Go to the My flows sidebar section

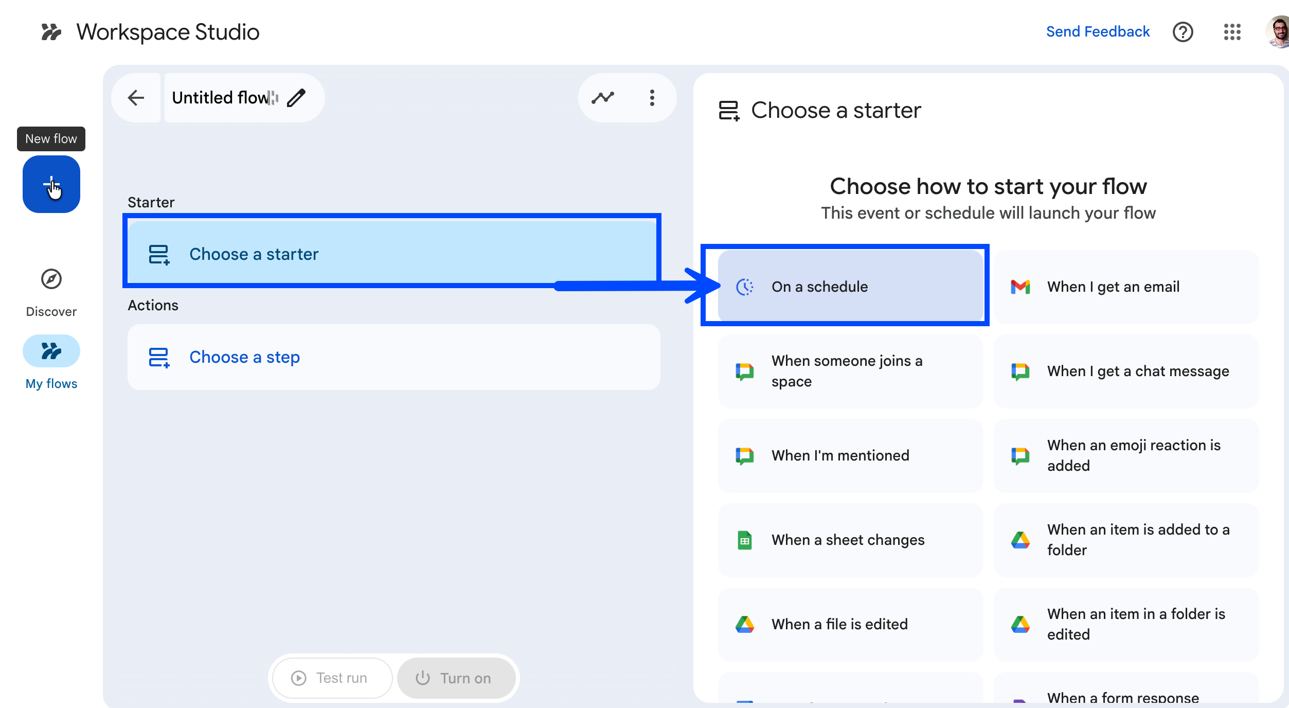(51, 351)
